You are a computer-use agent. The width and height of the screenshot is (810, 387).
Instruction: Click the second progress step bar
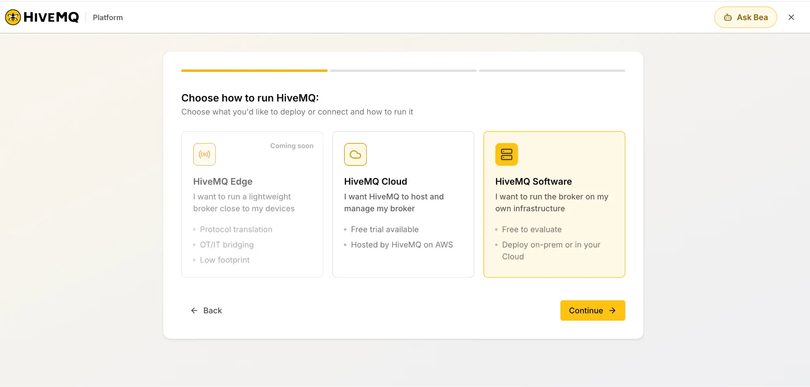pos(403,71)
